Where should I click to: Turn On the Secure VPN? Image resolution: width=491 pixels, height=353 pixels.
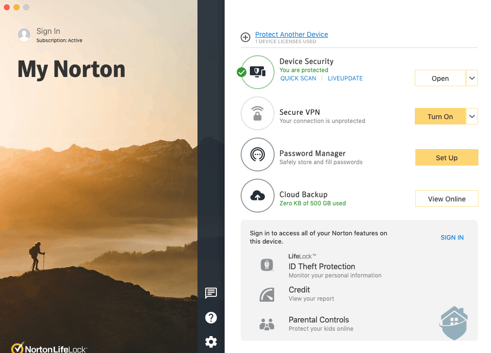coord(440,116)
